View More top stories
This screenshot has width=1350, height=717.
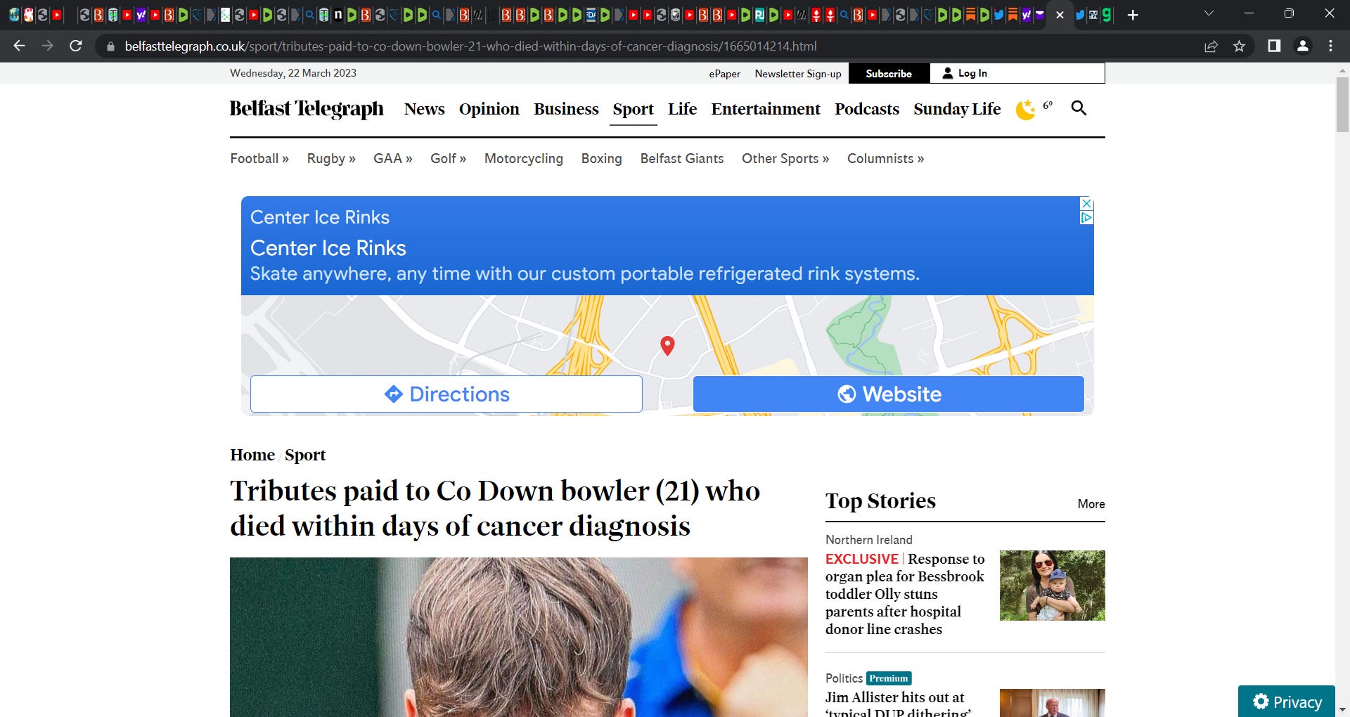pos(1091,504)
